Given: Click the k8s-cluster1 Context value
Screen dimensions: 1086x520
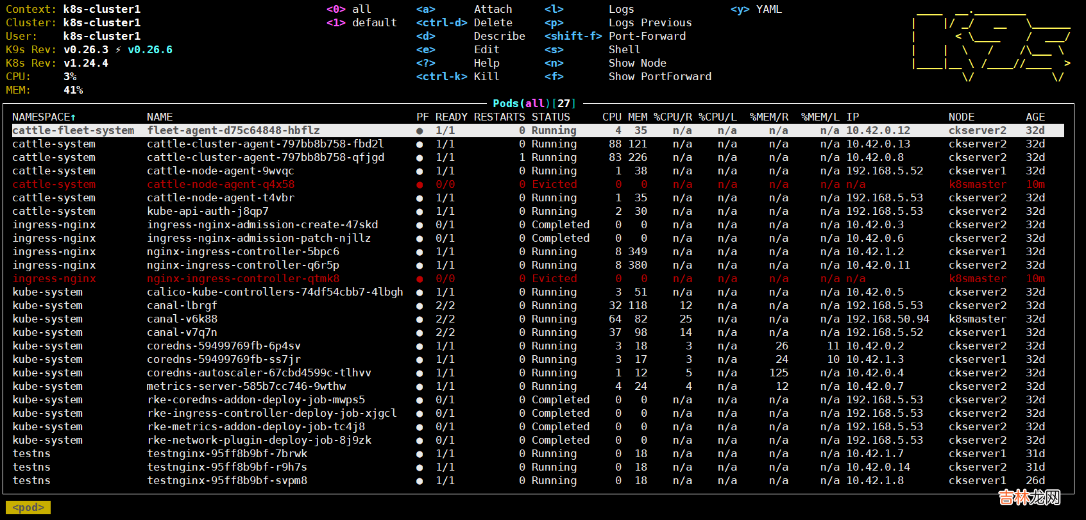Looking at the screenshot, I should coord(102,9).
